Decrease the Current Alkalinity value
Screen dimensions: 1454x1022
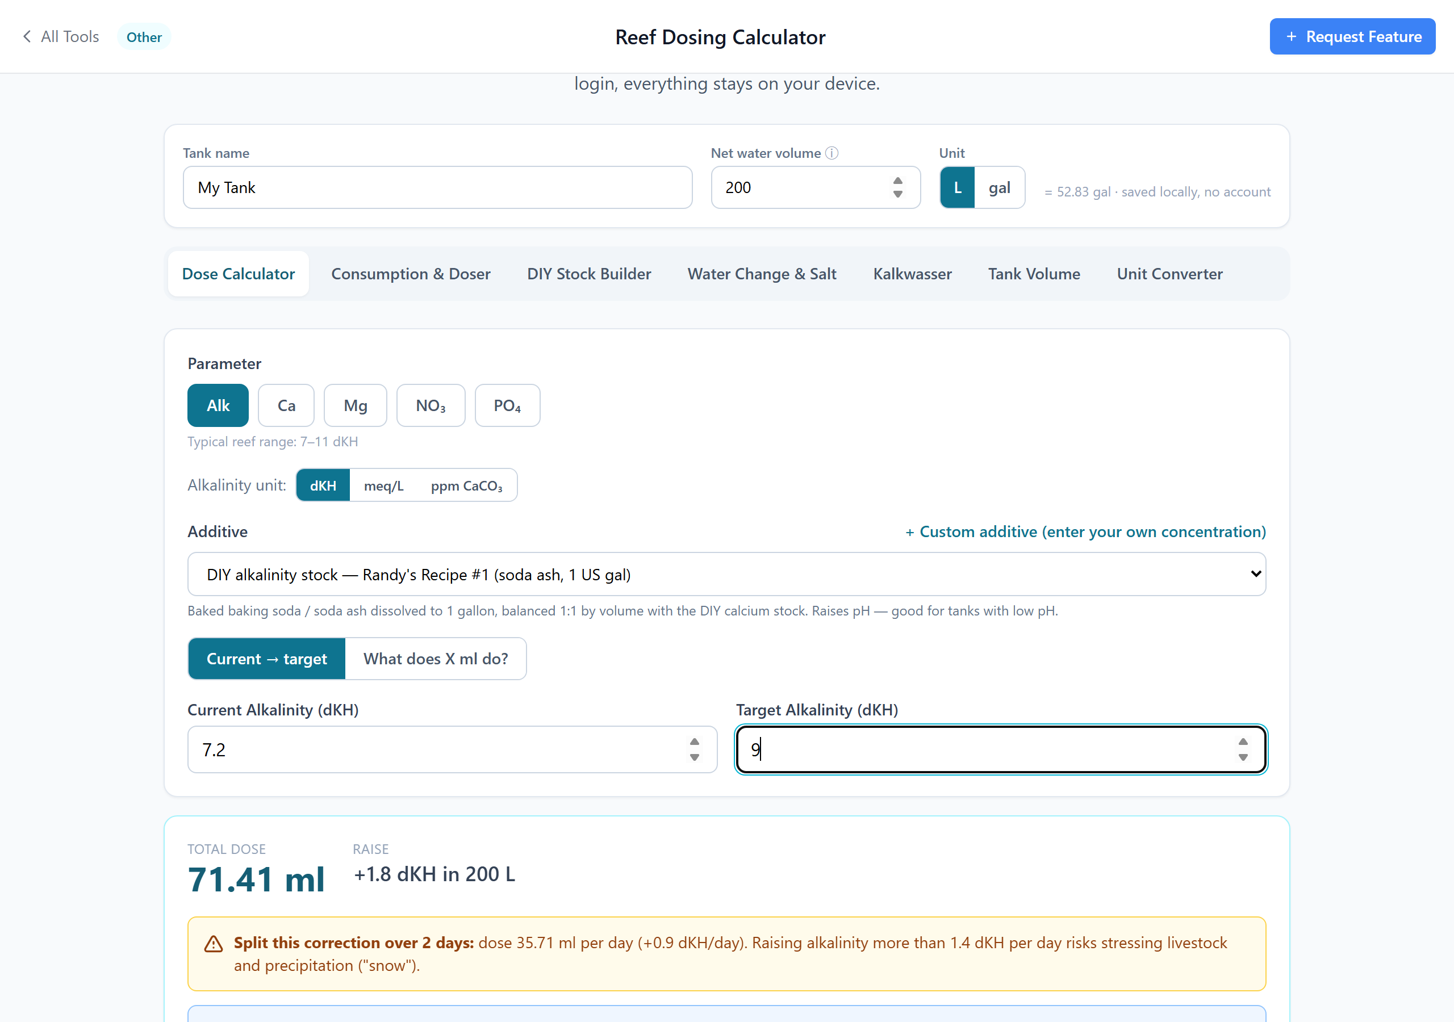[x=694, y=757]
